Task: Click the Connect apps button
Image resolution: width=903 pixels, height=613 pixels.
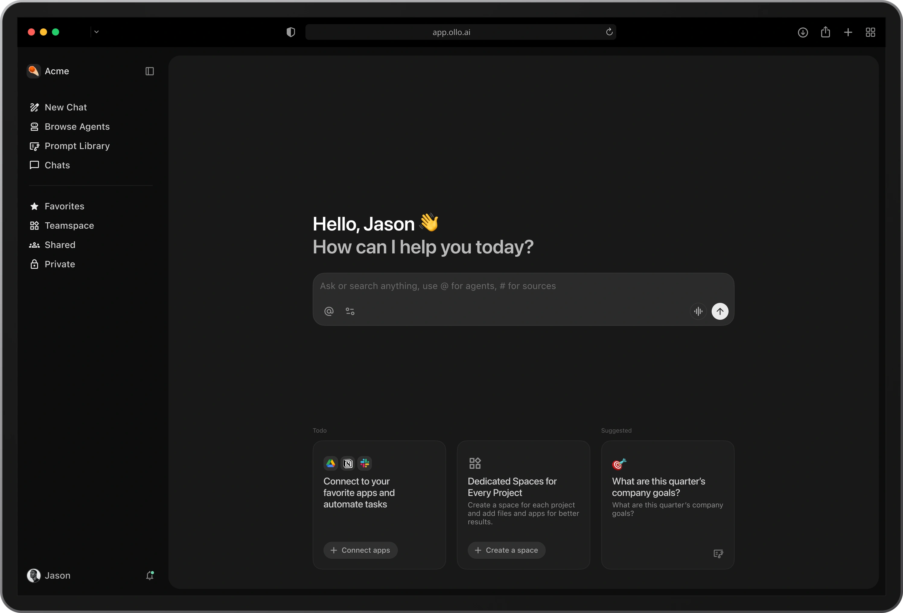Action: [360, 550]
